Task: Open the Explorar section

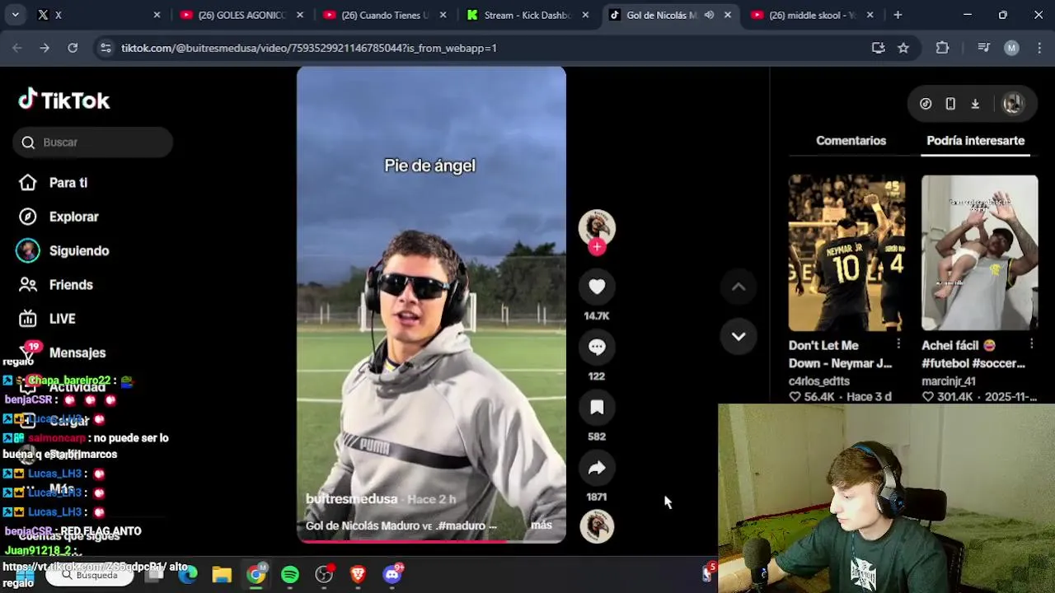Action: point(59,217)
